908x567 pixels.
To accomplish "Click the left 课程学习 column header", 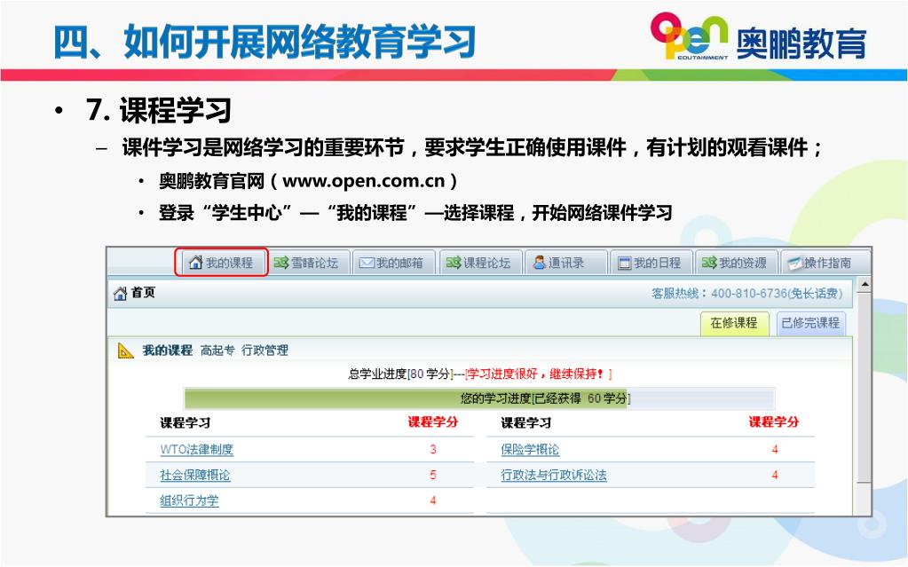I will coord(186,422).
